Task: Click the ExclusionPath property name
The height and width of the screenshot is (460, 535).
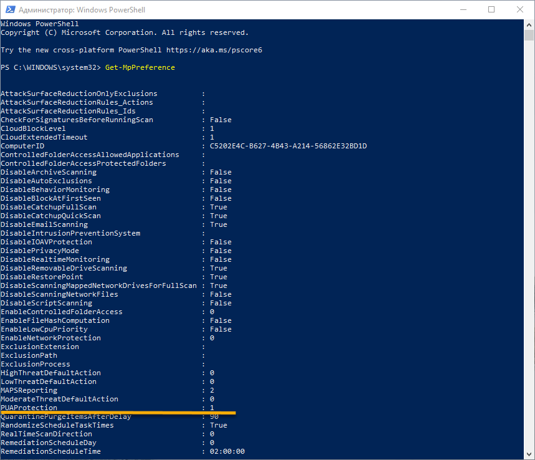Action: pos(29,355)
